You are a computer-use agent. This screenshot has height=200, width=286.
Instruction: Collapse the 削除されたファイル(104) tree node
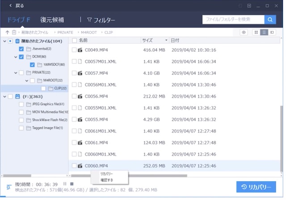(x=5, y=42)
